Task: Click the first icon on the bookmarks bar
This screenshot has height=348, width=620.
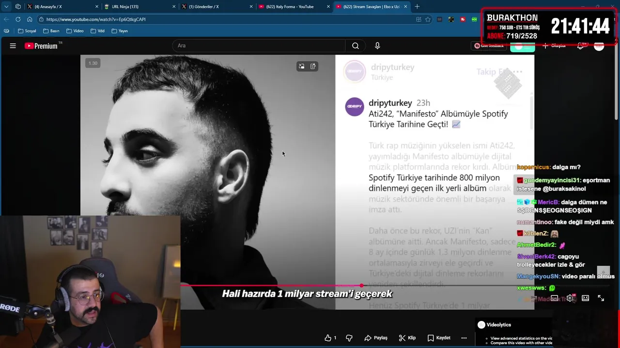Action: 6,31
